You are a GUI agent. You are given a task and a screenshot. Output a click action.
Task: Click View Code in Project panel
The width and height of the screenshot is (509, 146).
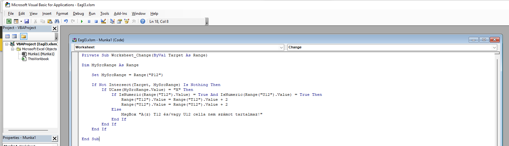click(x=7, y=36)
